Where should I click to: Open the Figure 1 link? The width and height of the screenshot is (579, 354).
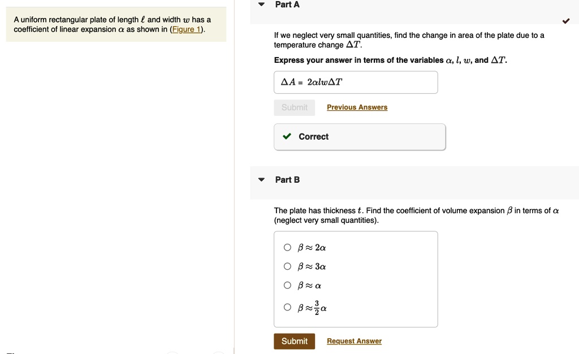[x=187, y=29]
